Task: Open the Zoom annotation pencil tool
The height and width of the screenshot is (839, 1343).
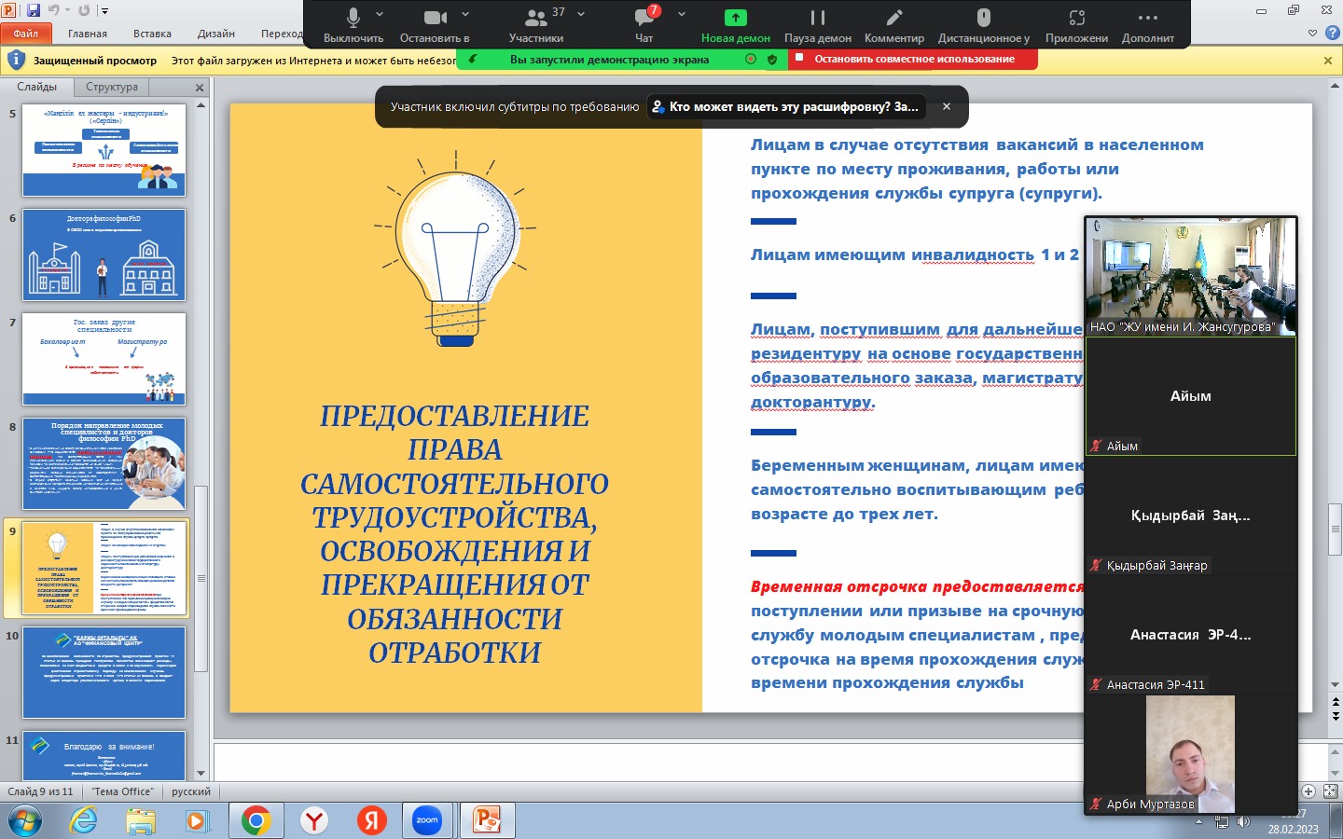Action: pyautogui.click(x=893, y=24)
